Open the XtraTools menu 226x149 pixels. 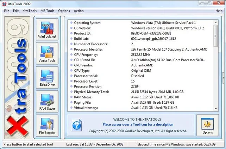pos(30,11)
